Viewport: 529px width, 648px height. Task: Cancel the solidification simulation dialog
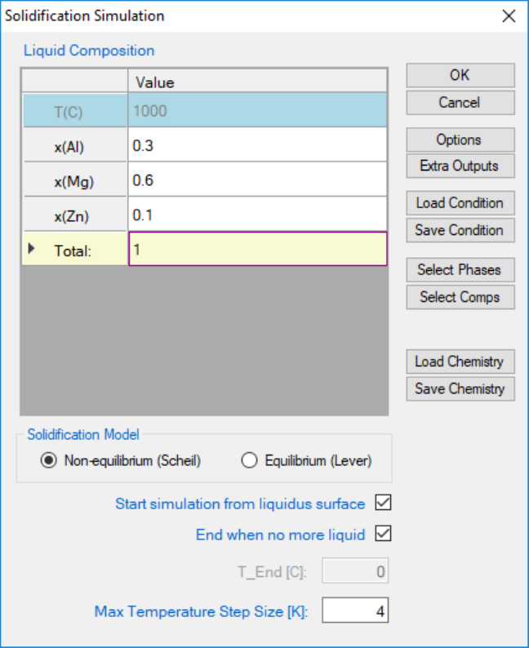click(460, 103)
